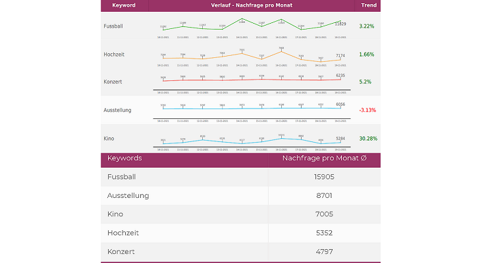The image size is (490, 263).
Task: Click the Keyword column header
Action: [x=124, y=5]
